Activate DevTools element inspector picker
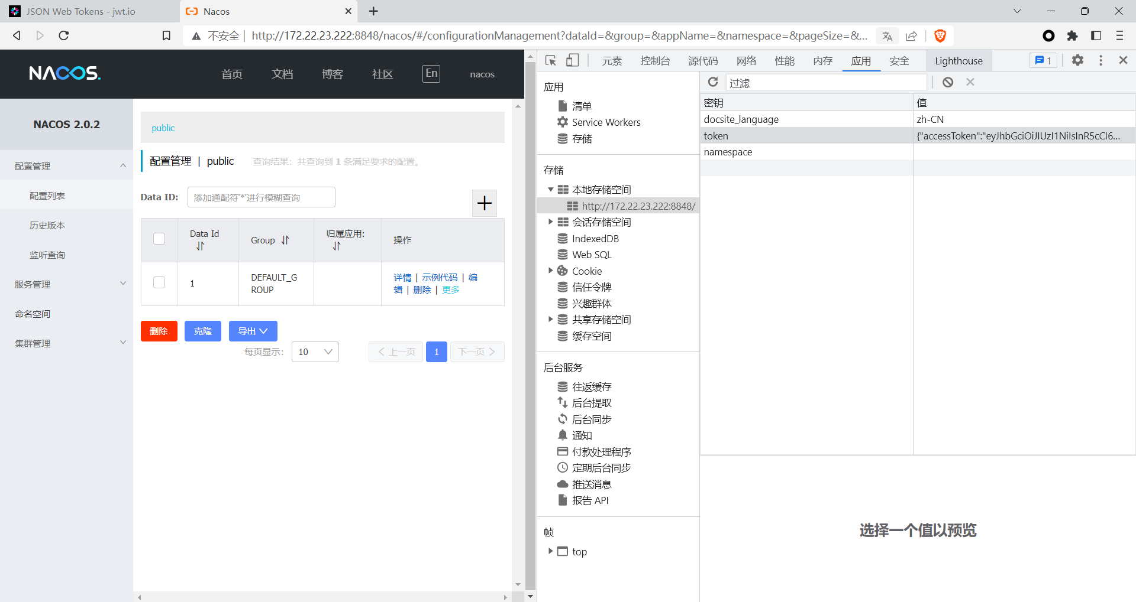The width and height of the screenshot is (1136, 602). tap(551, 60)
